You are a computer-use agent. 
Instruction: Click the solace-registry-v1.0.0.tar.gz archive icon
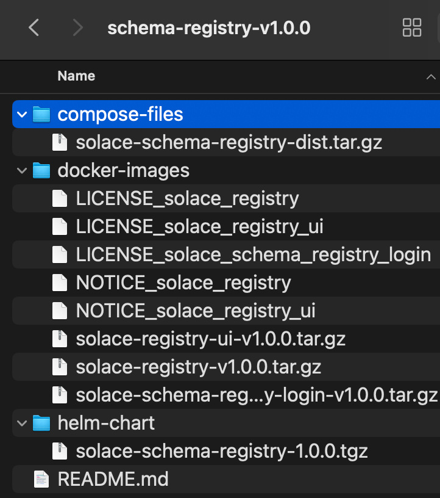(59, 367)
